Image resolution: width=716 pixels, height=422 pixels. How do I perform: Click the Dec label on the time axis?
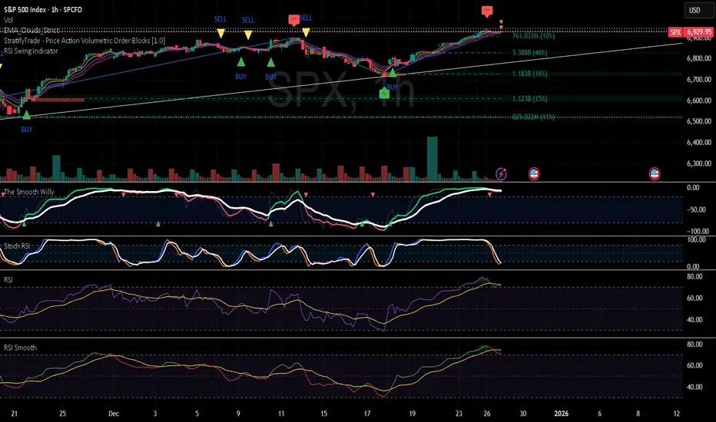[x=114, y=414]
